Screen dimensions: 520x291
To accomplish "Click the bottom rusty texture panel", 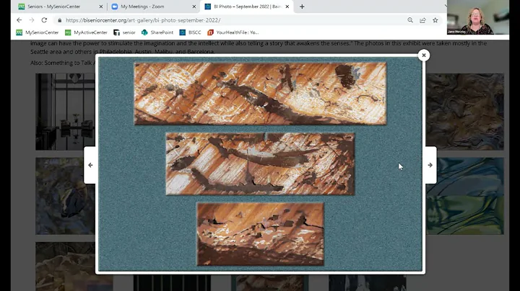I will pyautogui.click(x=260, y=234).
